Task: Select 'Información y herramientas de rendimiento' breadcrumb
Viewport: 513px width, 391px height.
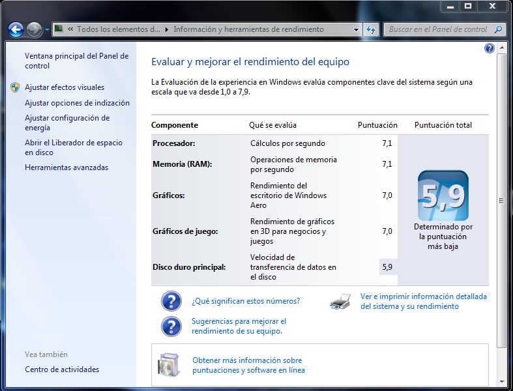Action: (248, 29)
